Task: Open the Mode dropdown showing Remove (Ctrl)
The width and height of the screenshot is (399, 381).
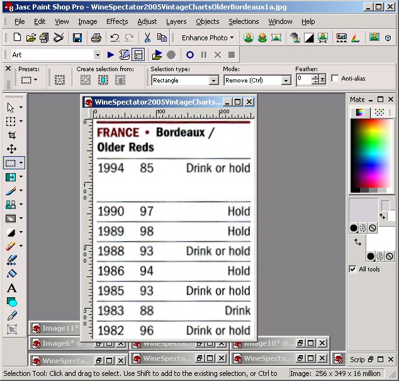Action: pos(286,81)
